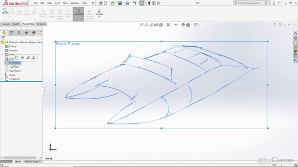
Task: Switch to the Features tab
Action: coord(6,24)
